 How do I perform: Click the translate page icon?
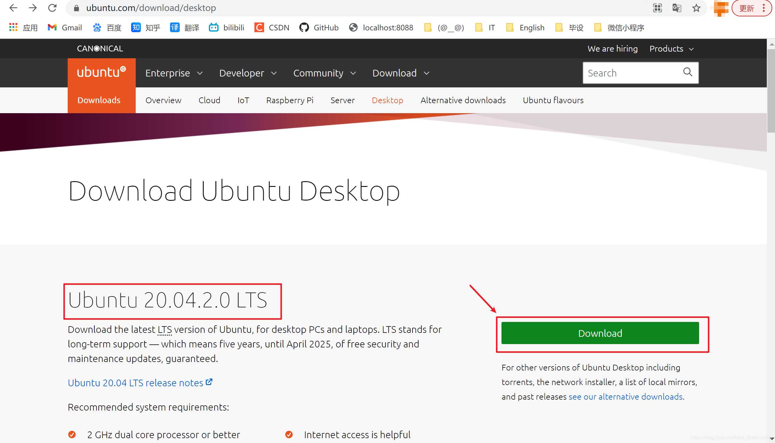(x=677, y=8)
